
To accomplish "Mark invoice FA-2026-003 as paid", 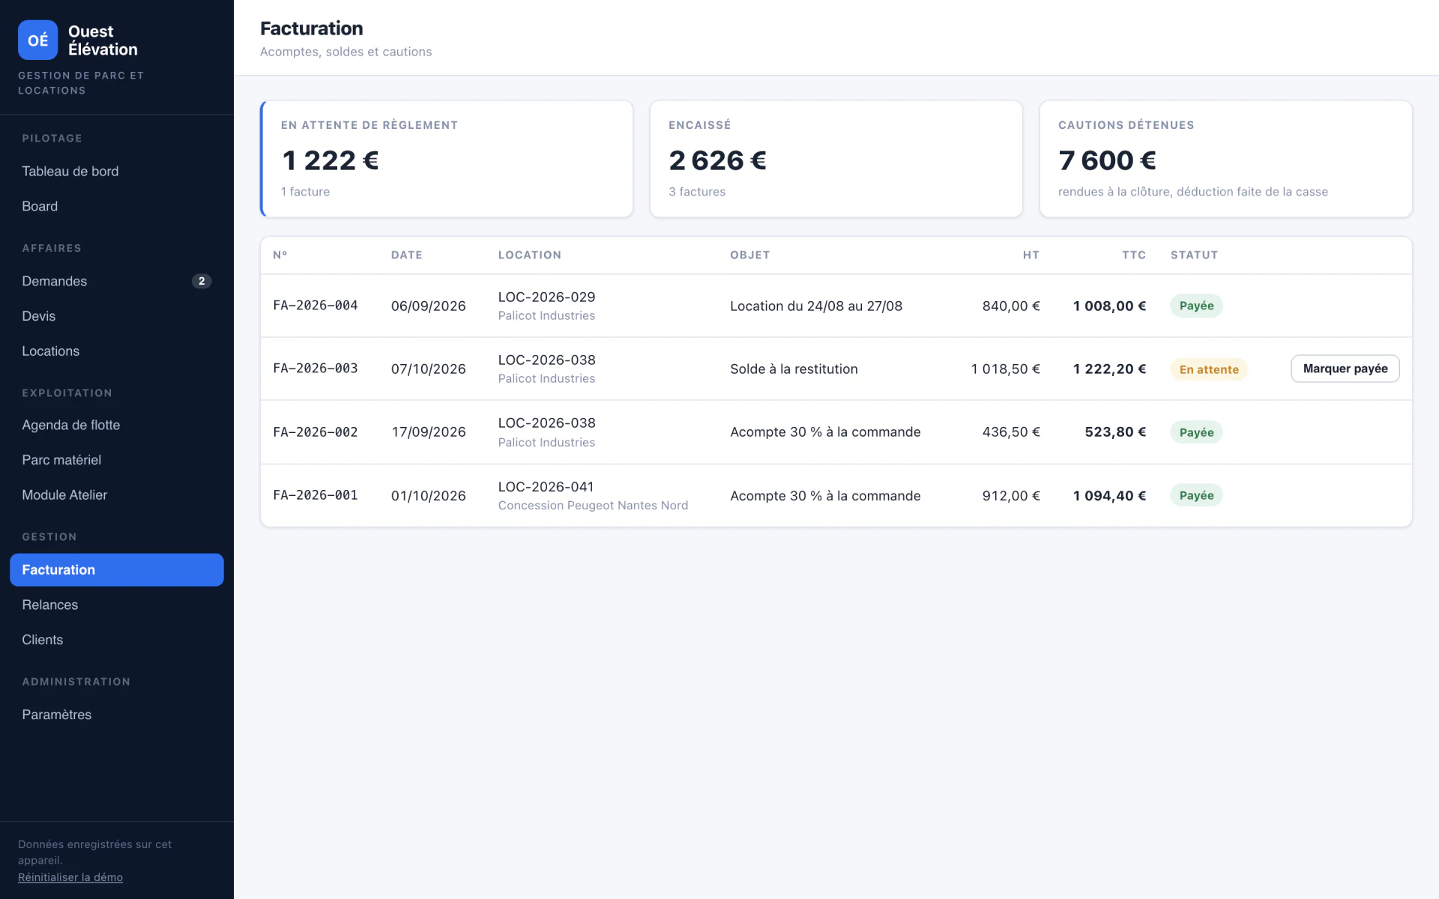I will (1345, 369).
